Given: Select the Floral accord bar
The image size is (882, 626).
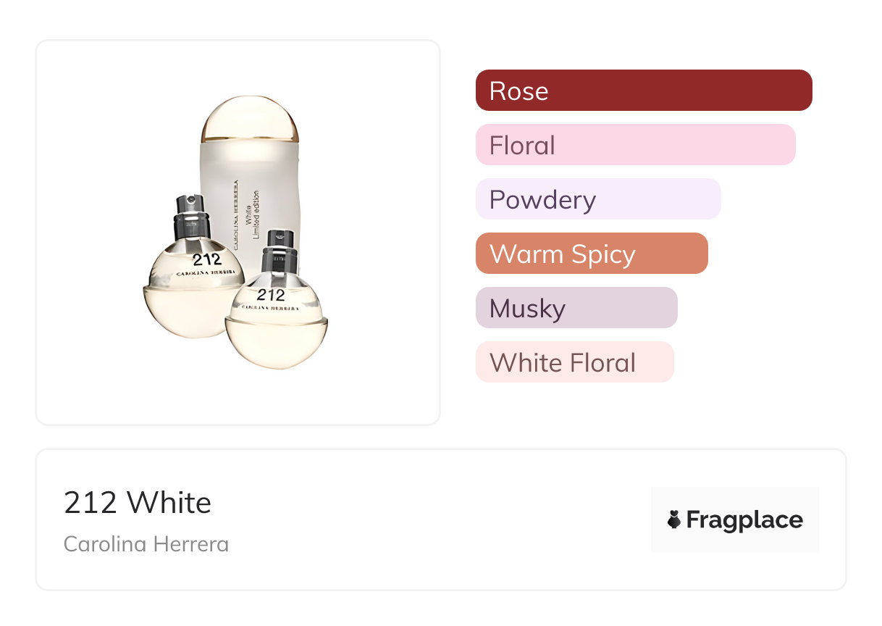Looking at the screenshot, I should (x=635, y=145).
